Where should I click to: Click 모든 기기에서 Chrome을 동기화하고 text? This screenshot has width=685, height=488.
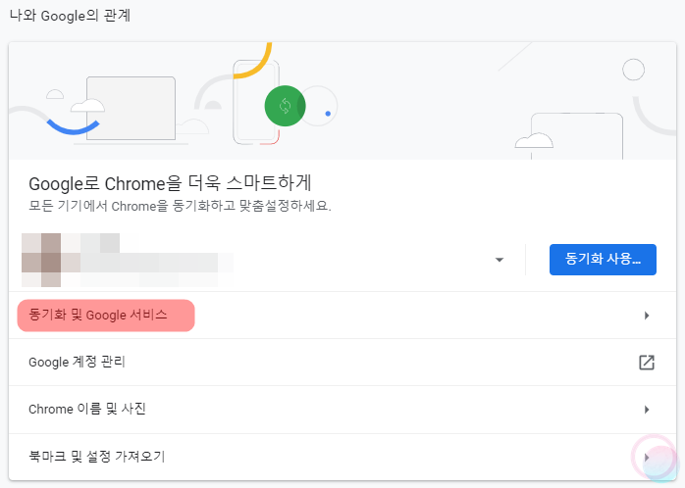click(132, 206)
